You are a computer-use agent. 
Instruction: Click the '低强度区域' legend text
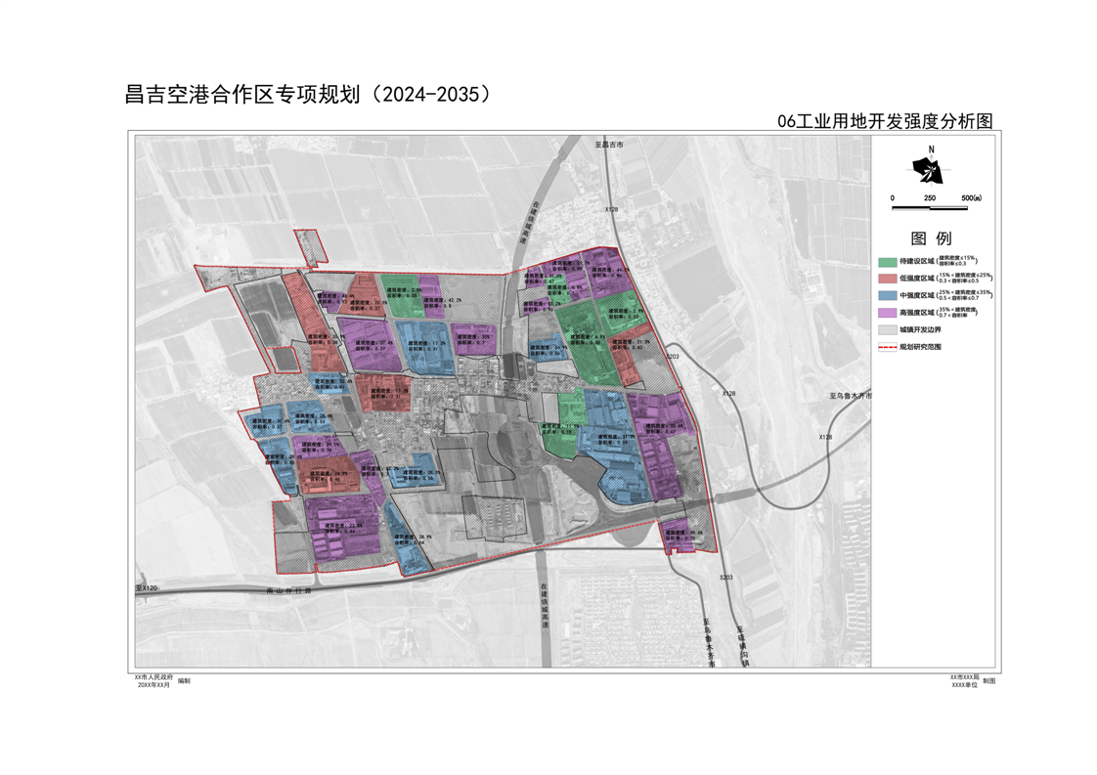coord(917,279)
